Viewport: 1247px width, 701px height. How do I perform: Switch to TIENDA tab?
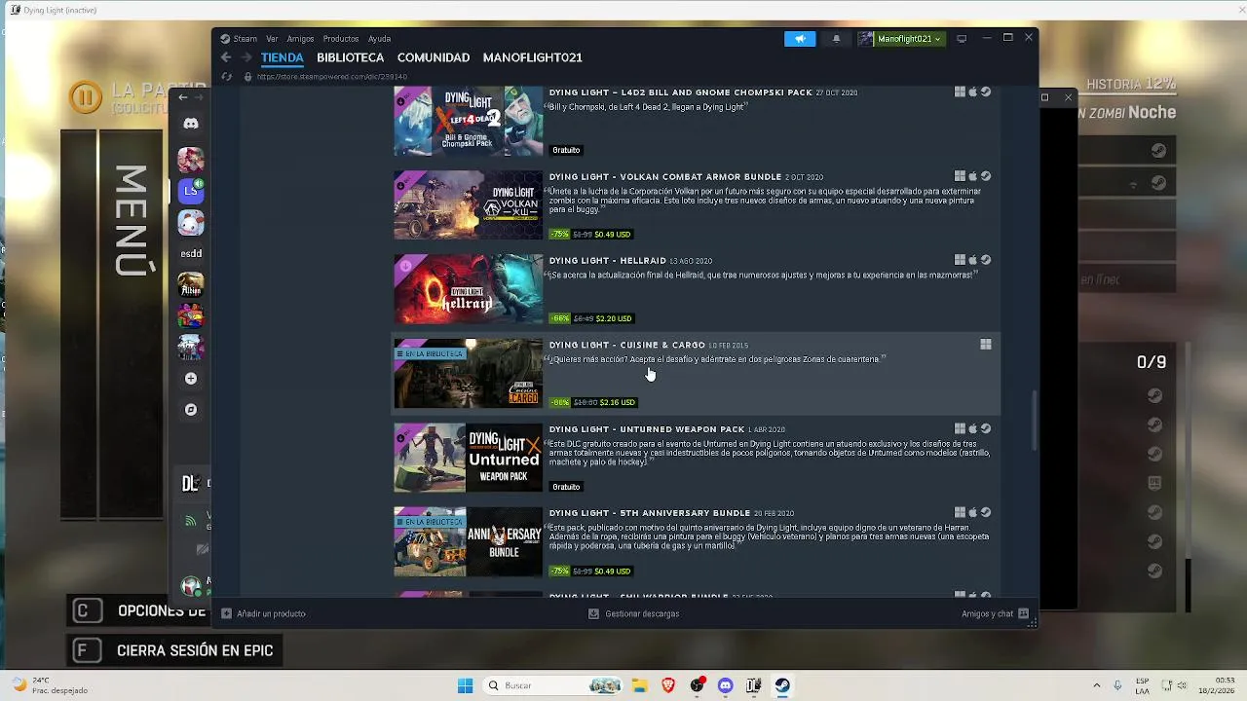click(283, 57)
